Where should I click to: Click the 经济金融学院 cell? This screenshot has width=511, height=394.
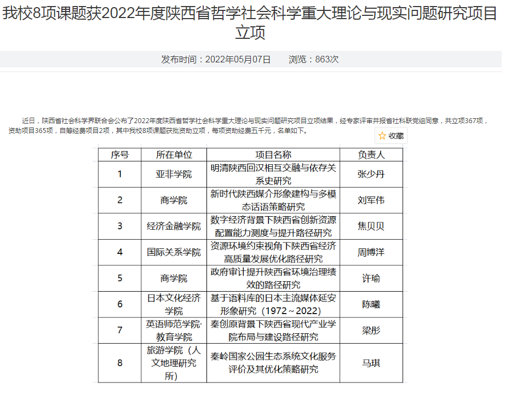(174, 226)
